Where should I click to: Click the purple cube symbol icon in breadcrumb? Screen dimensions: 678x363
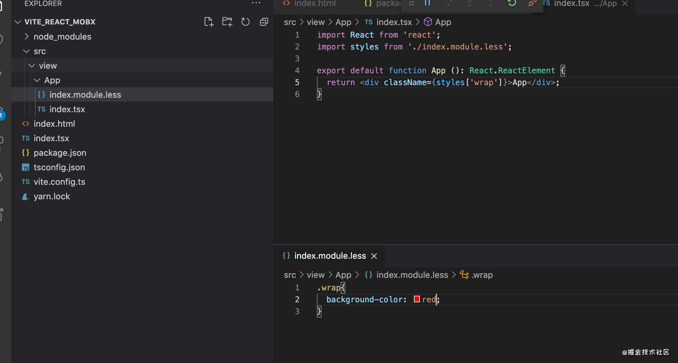coord(428,22)
